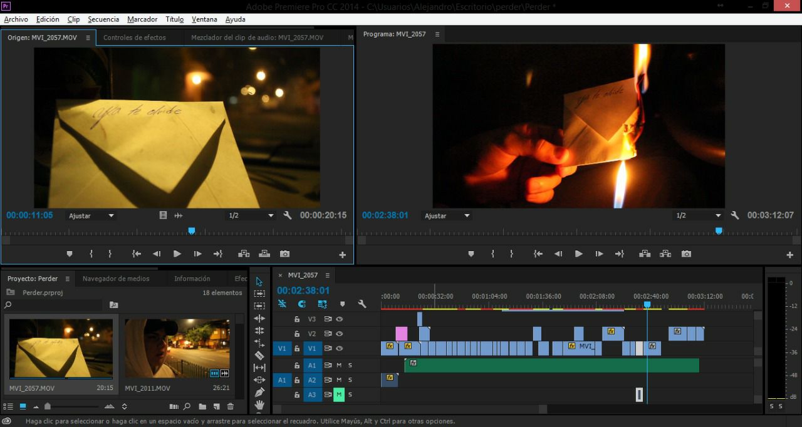Viewport: 802px width, 427px height.
Task: Unmute track A3 with green M
Action: coord(339,394)
